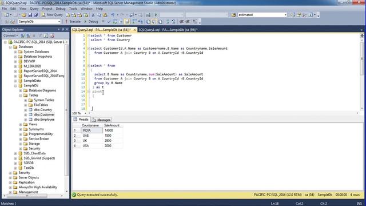Click the Open File folder icon
Screen dimensions: 366x206
click(x=24, y=15)
